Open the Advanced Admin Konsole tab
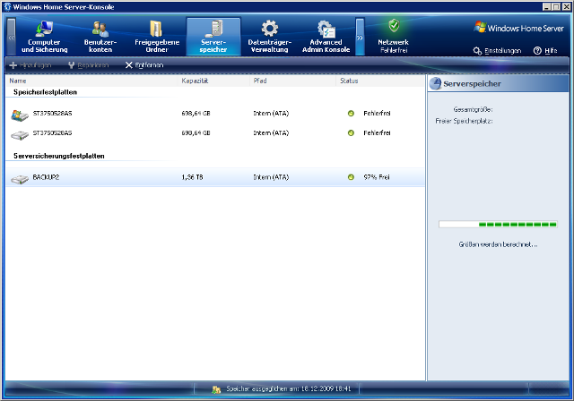574x401 pixels. 326,37
